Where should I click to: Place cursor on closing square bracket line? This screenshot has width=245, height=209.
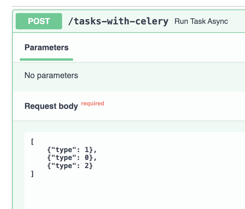[32, 174]
